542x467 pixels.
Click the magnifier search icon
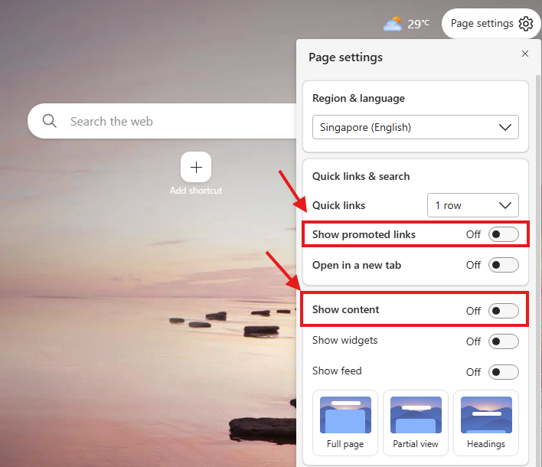(50, 121)
